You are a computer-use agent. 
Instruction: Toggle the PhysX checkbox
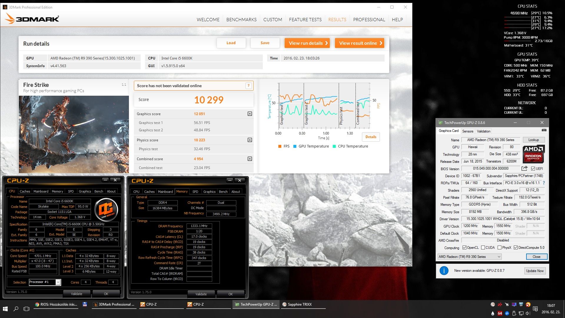click(499, 248)
